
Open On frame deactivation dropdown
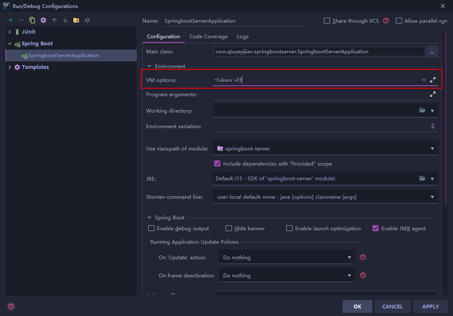click(349, 276)
